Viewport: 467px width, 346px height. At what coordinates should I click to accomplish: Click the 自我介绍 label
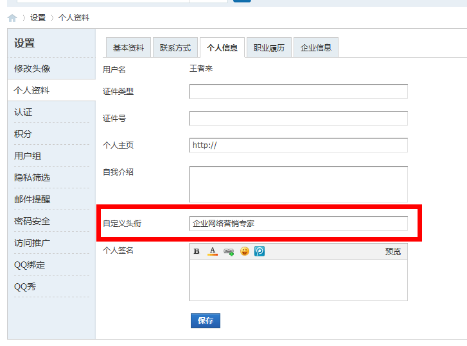click(x=118, y=172)
